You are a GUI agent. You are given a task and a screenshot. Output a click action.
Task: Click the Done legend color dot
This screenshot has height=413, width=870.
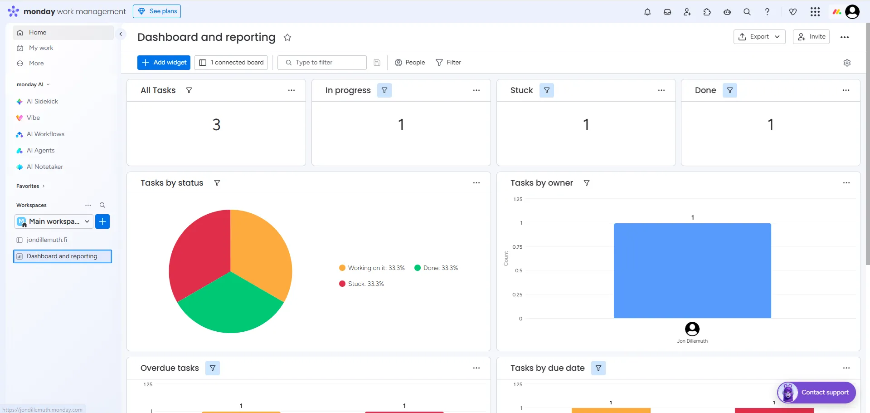[417, 268]
